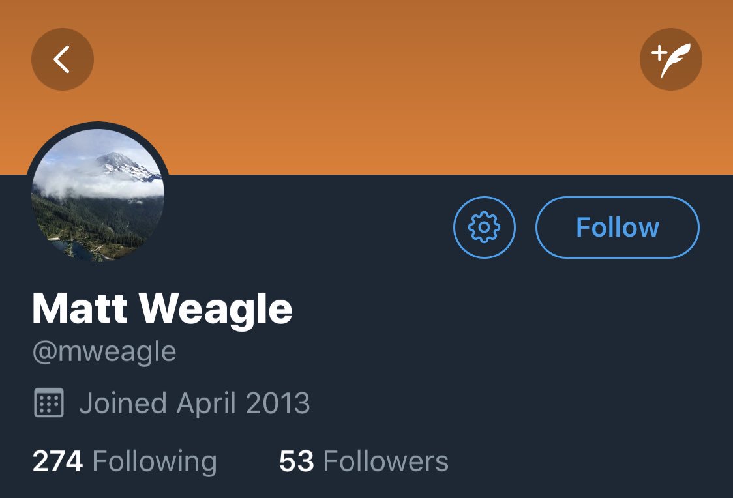Click the word Following

click(155, 462)
